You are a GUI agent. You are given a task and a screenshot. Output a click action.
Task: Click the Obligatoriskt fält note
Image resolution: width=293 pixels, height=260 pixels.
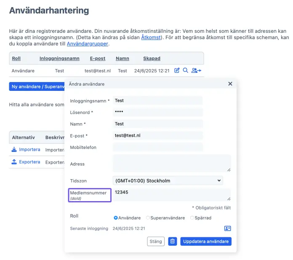pyautogui.click(x=211, y=208)
